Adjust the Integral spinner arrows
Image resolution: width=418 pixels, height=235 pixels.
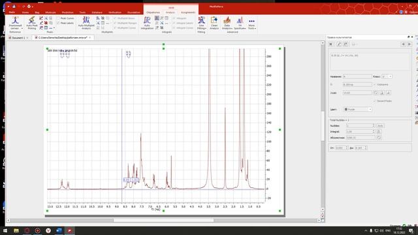(x=374, y=131)
